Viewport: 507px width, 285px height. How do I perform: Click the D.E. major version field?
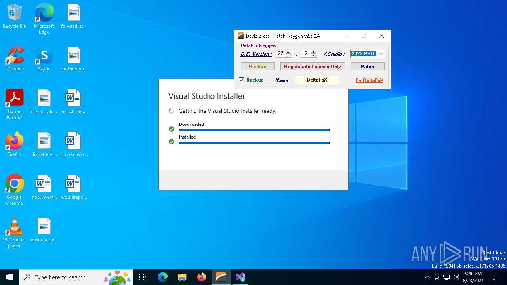click(281, 54)
